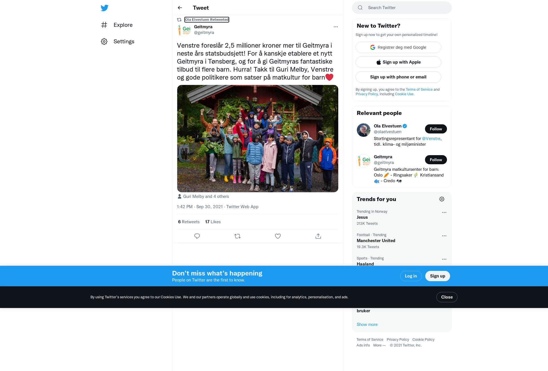Retweet using the arrows icon below tweet
548x371 pixels.
point(237,236)
